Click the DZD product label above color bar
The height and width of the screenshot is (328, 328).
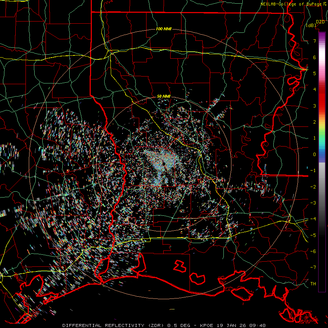tap(320, 22)
